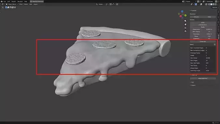Open the viewport View menu
Image resolution: width=220 pixels, height=124 pixels.
[x=21, y=4]
